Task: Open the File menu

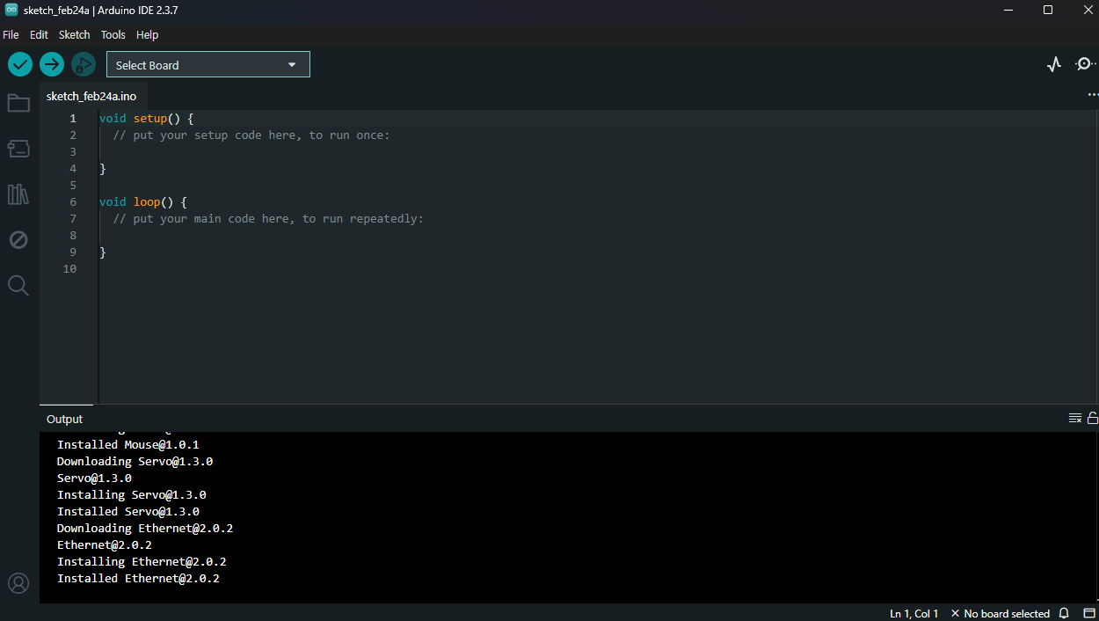Action: point(11,34)
